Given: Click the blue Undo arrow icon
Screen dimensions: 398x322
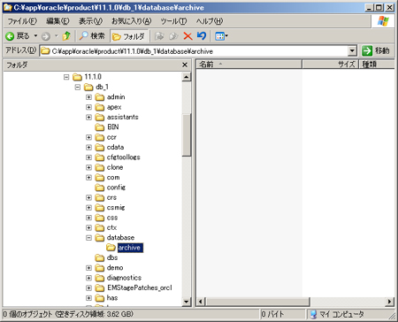Looking at the screenshot, I should (202, 36).
